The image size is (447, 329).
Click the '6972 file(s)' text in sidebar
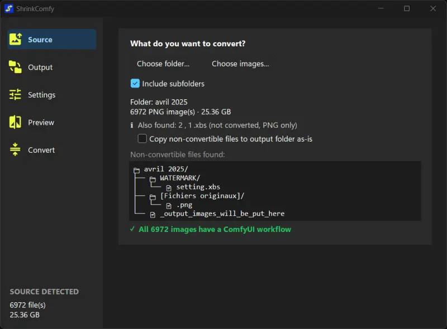(x=27, y=305)
